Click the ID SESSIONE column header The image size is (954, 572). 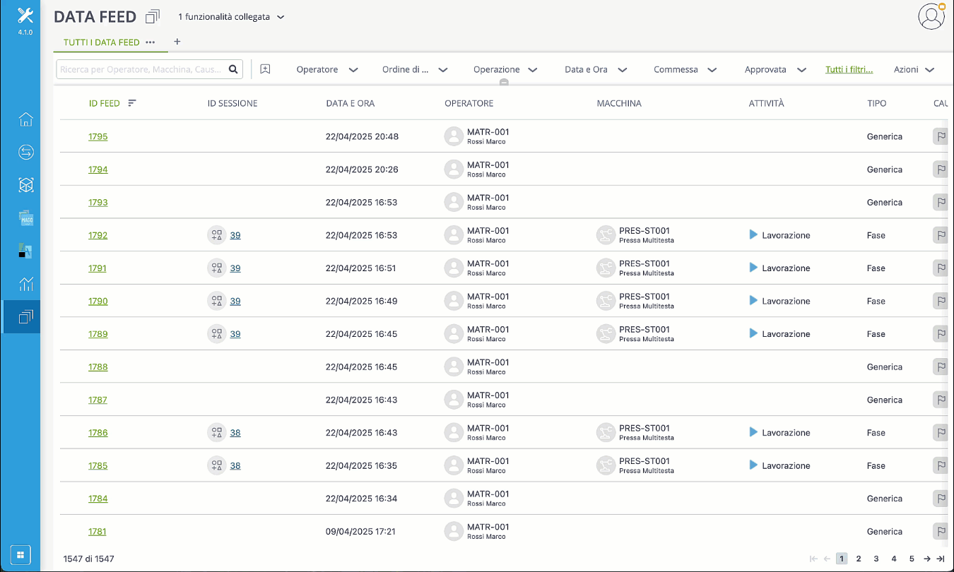click(x=232, y=103)
